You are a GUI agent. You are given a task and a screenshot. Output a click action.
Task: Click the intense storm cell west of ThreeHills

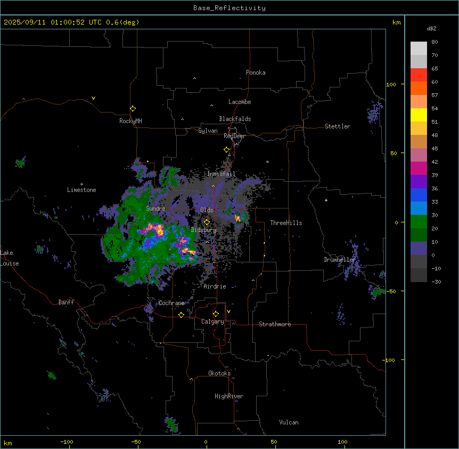pyautogui.click(x=238, y=218)
